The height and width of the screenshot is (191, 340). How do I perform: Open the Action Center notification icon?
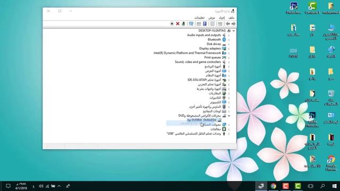pos(8,186)
